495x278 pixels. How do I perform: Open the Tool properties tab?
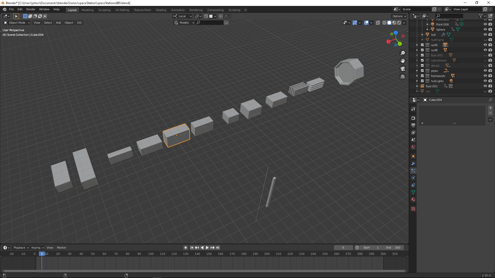413,109
